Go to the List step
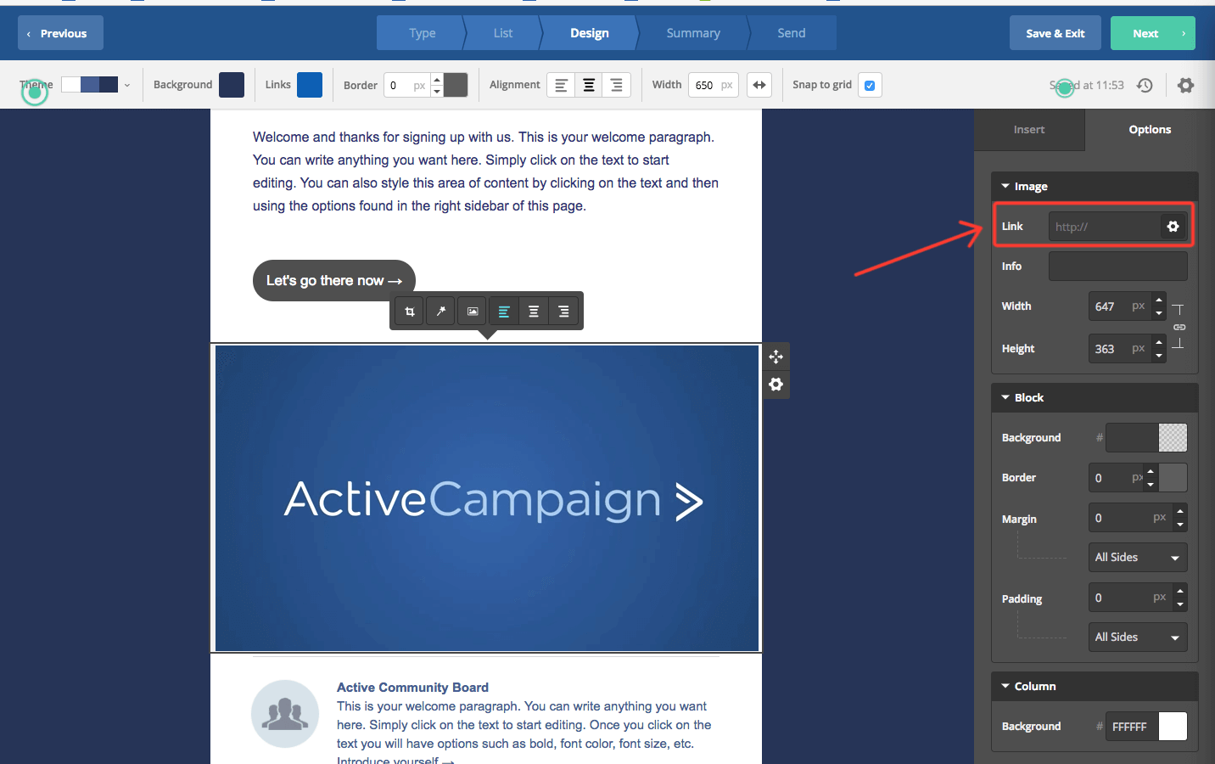1215x764 pixels. [x=503, y=33]
